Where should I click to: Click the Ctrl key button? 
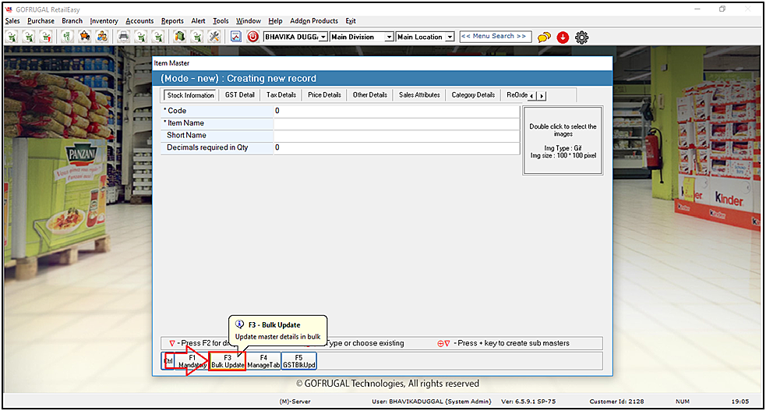[x=168, y=361]
